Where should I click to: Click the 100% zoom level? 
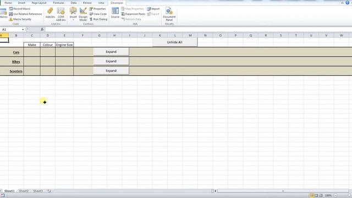coord(328,196)
